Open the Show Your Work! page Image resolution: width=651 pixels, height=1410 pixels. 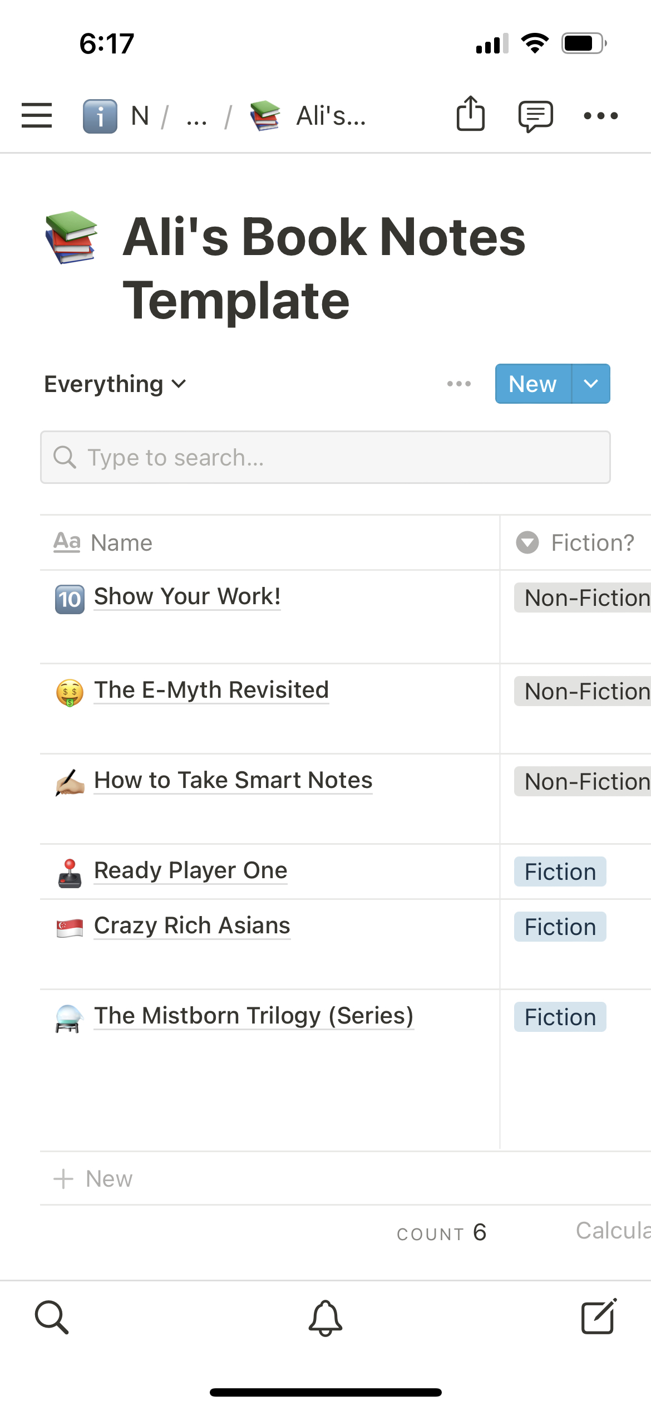coord(187,596)
